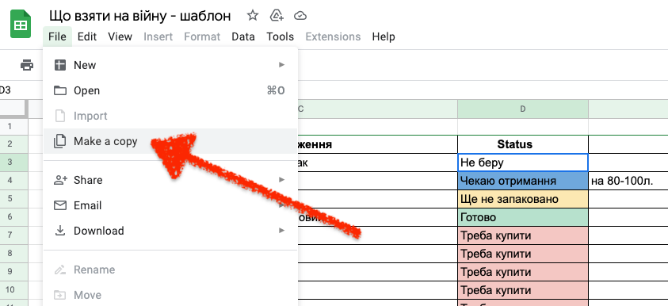Viewport: 668px width, 306px height.
Task: Open the Data menu
Action: (243, 36)
